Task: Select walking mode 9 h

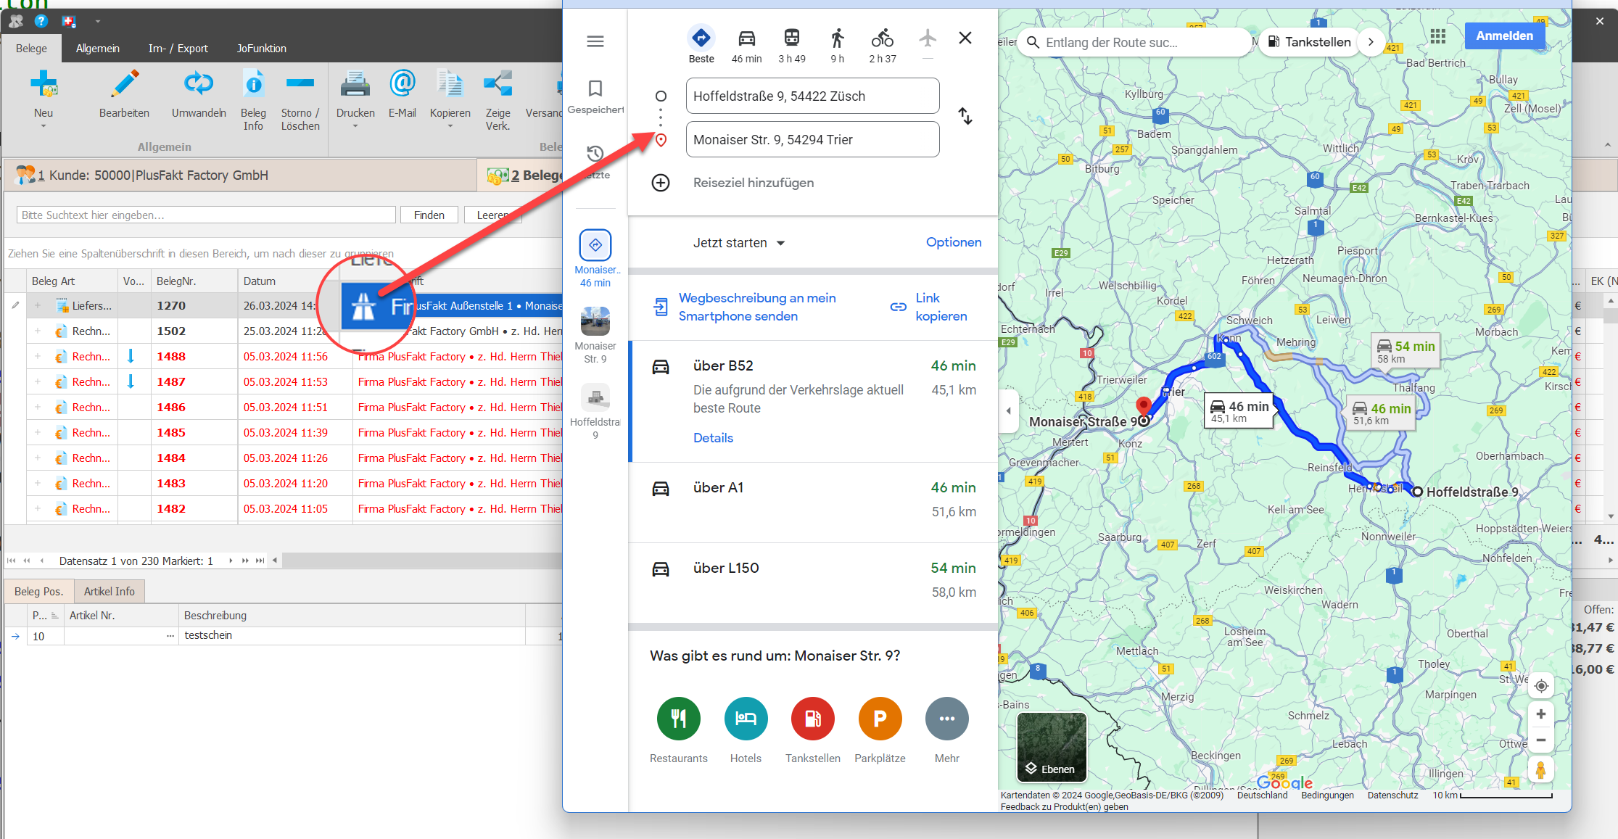Action: [x=837, y=38]
